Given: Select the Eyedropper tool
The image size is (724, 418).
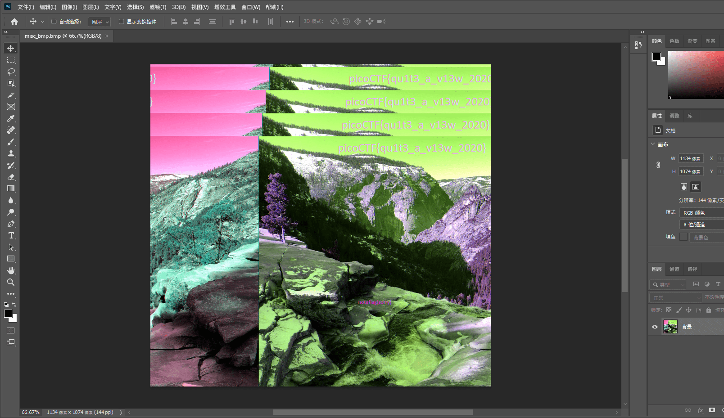Looking at the screenshot, I should pos(11,118).
